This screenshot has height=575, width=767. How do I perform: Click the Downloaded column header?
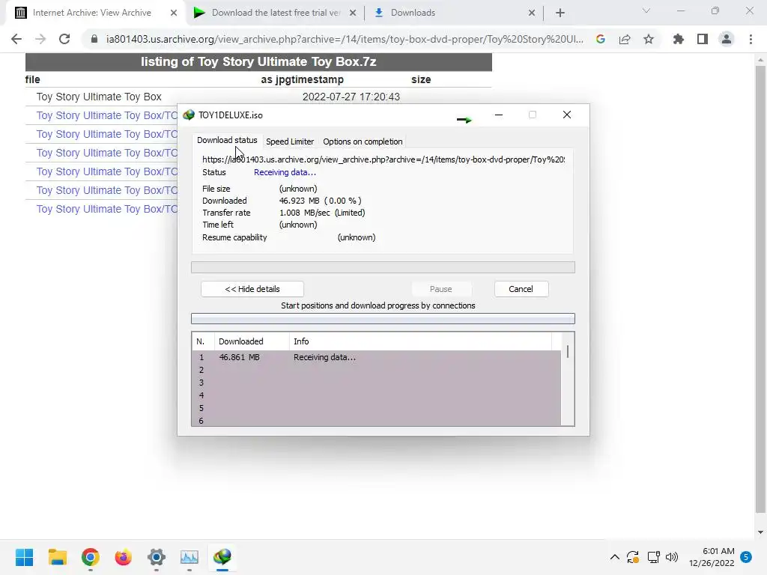point(252,341)
